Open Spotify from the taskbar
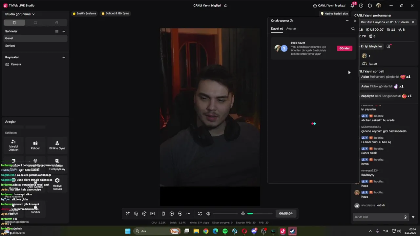The image size is (420, 236). [x=225, y=231]
